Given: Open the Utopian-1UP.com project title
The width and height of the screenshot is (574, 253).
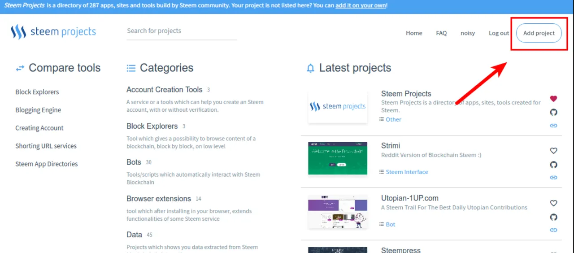Looking at the screenshot, I should pos(410,198).
